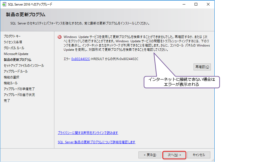This screenshot has height=162, width=265.
Task: Open the privacy statement online link
Action: click(x=88, y=133)
